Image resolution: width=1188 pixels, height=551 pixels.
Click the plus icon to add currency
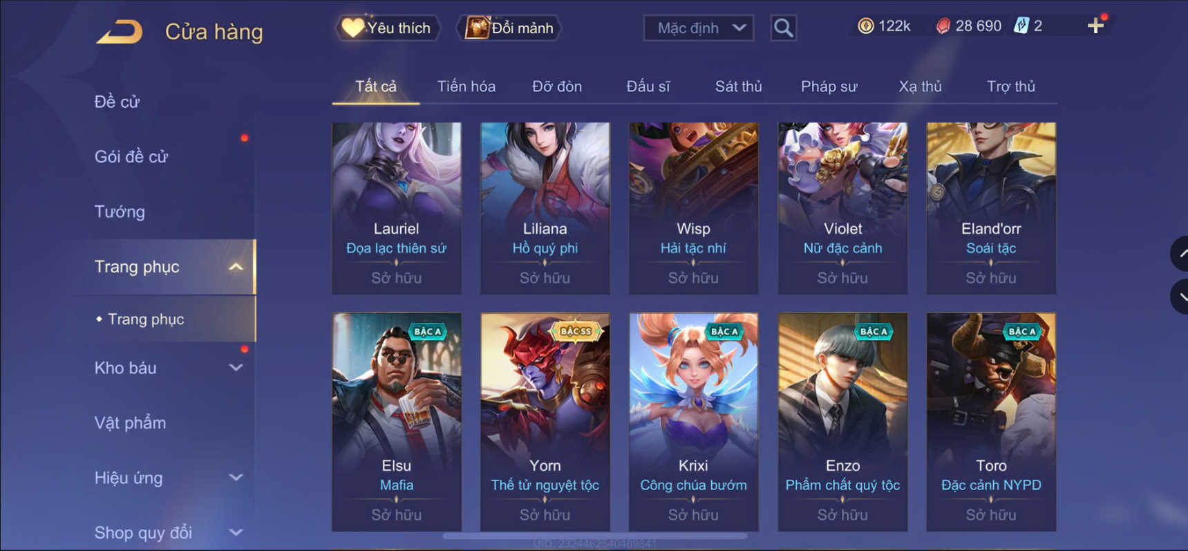(1095, 26)
